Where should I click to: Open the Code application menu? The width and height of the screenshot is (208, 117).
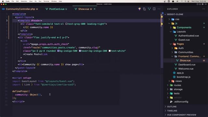point(7,1)
